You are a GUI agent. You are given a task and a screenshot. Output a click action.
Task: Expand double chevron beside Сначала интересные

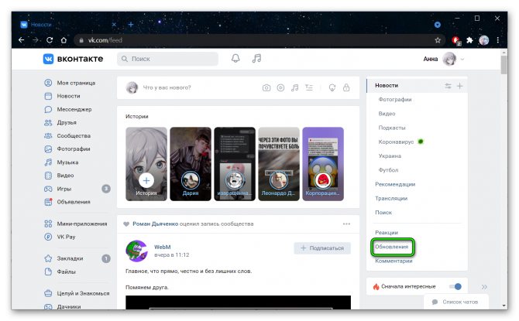coord(484,287)
